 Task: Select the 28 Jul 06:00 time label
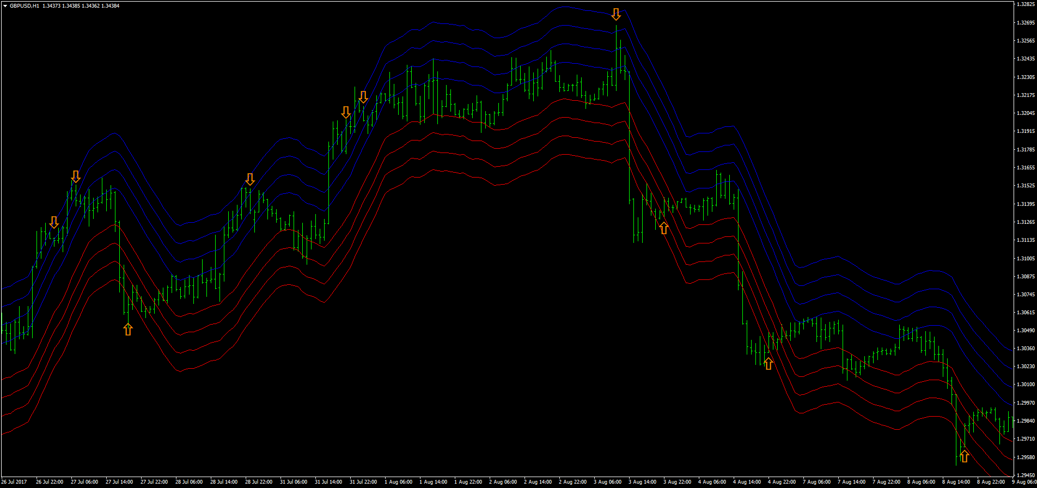tap(189, 482)
